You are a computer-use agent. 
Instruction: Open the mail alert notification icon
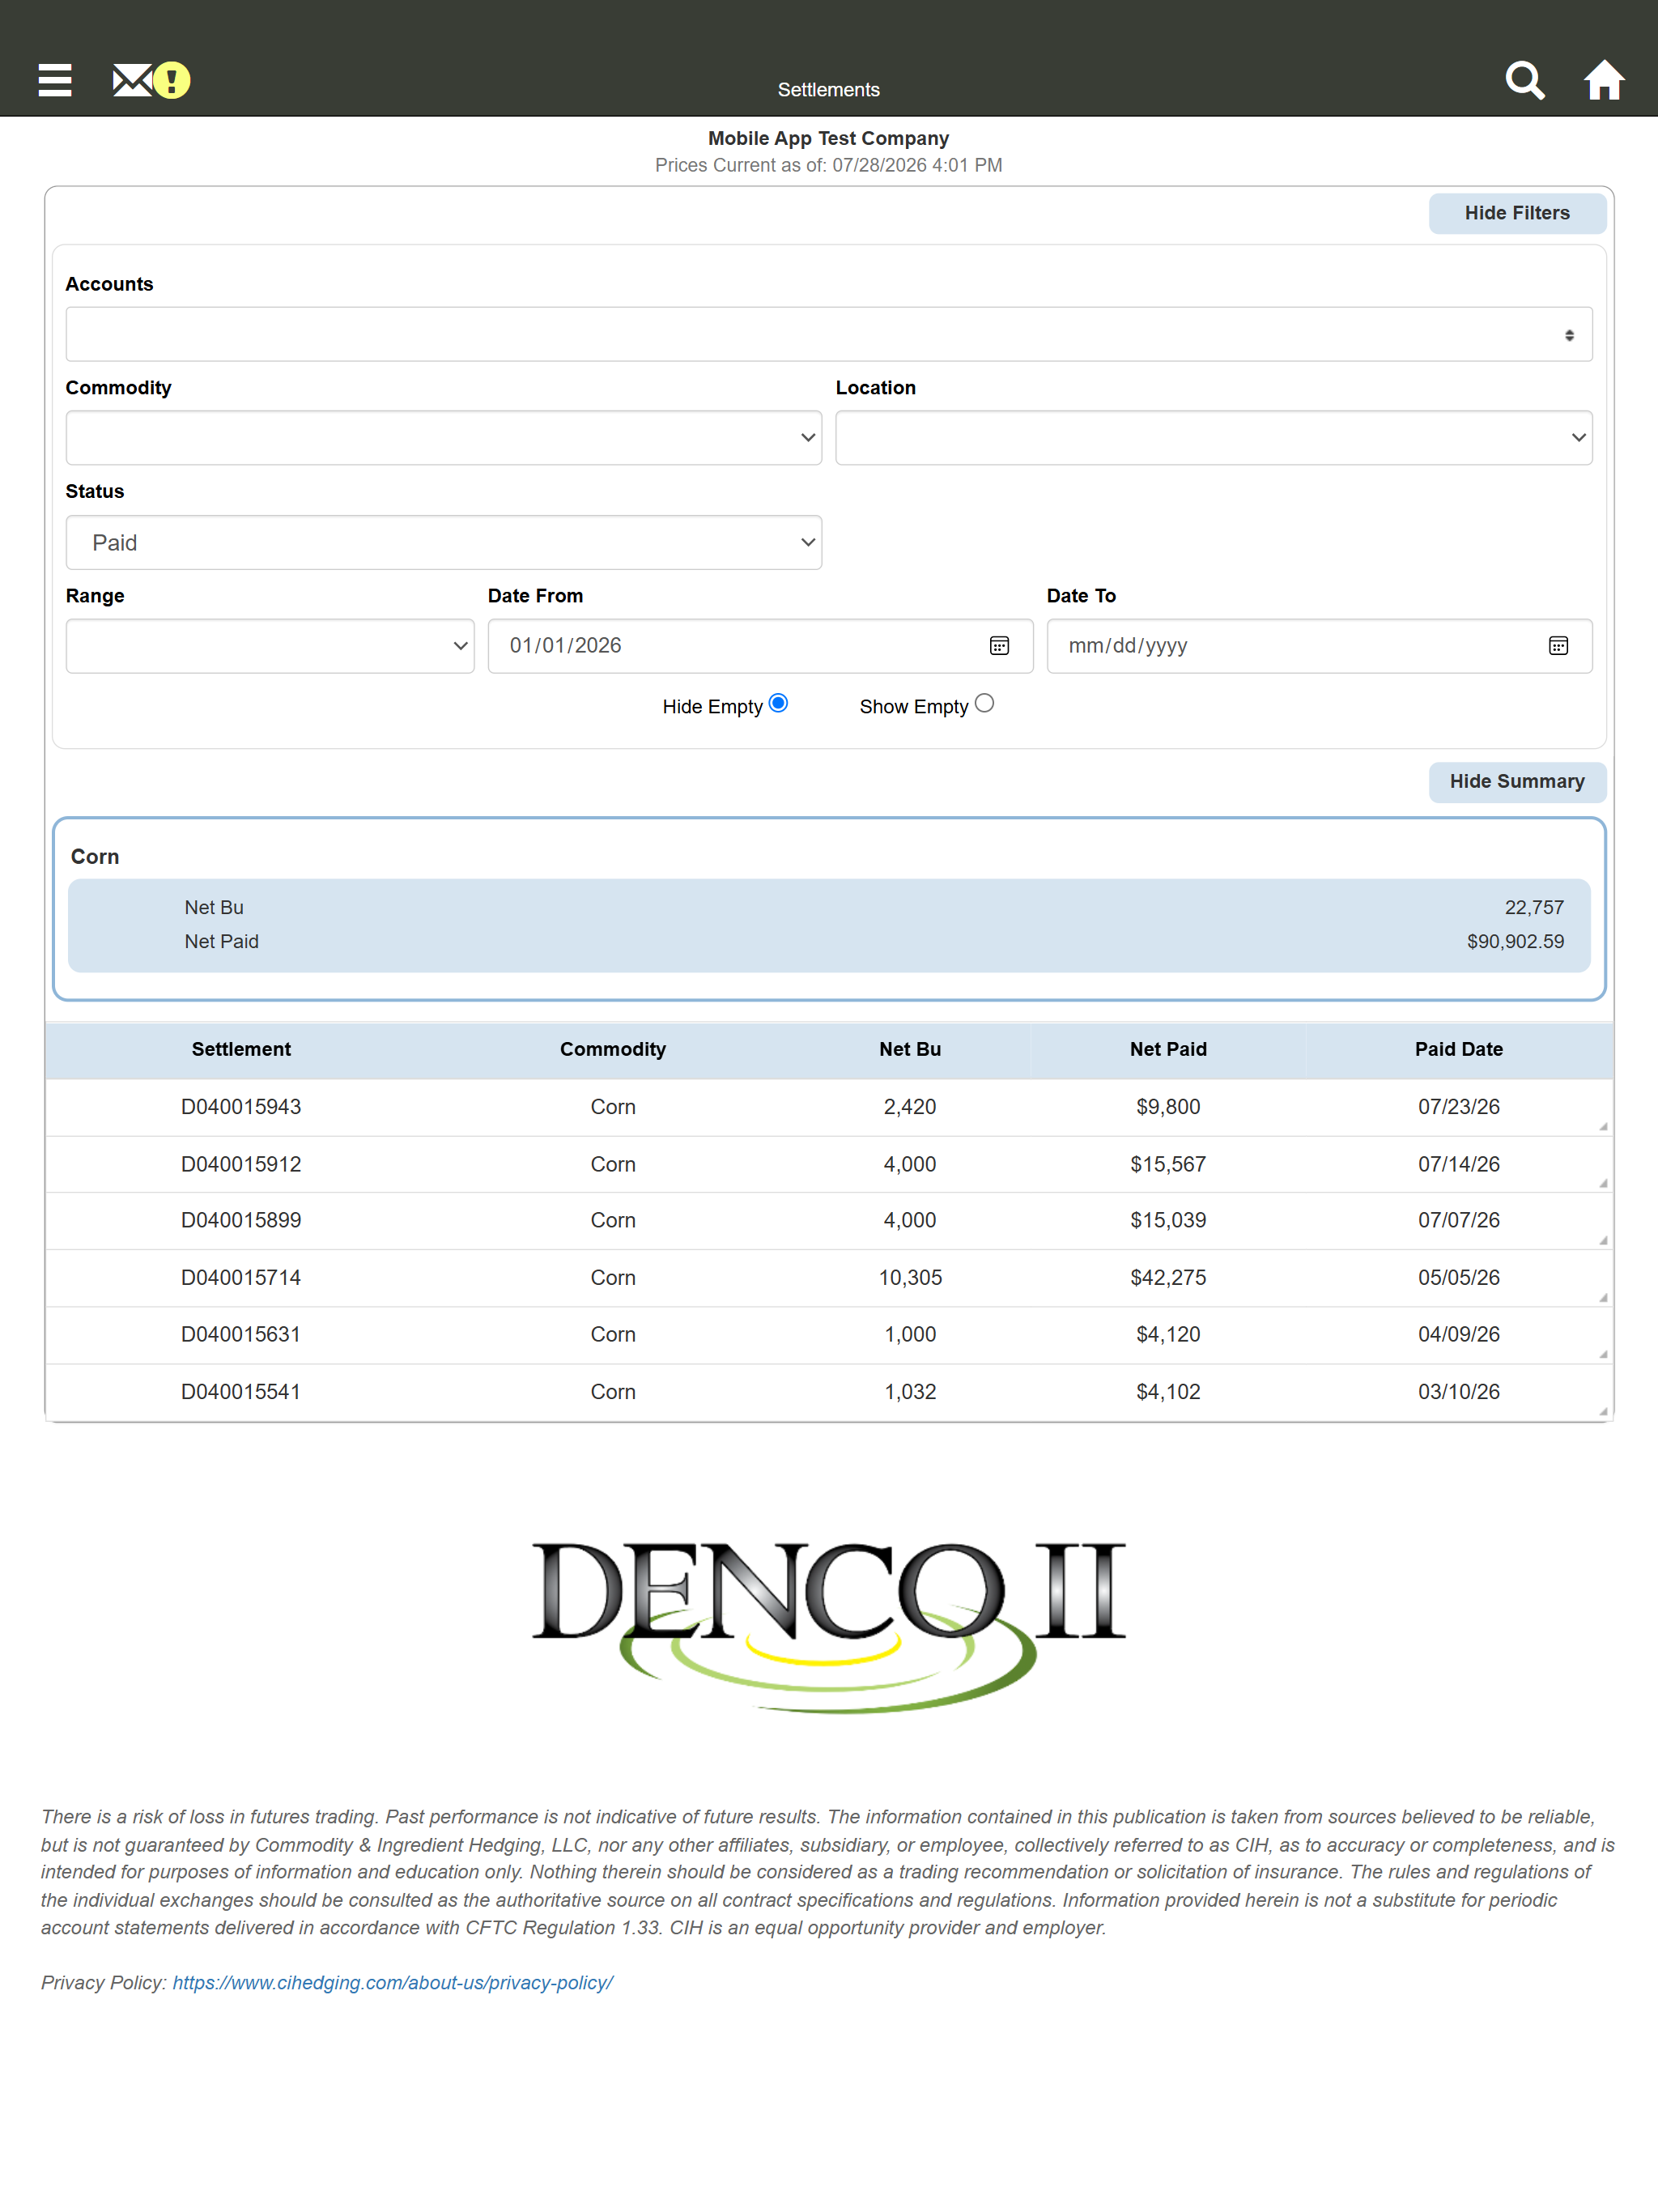point(151,80)
